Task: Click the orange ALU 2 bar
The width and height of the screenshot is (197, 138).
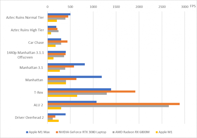Action: [113, 104]
